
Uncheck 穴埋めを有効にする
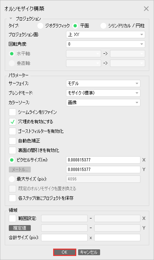12,122
